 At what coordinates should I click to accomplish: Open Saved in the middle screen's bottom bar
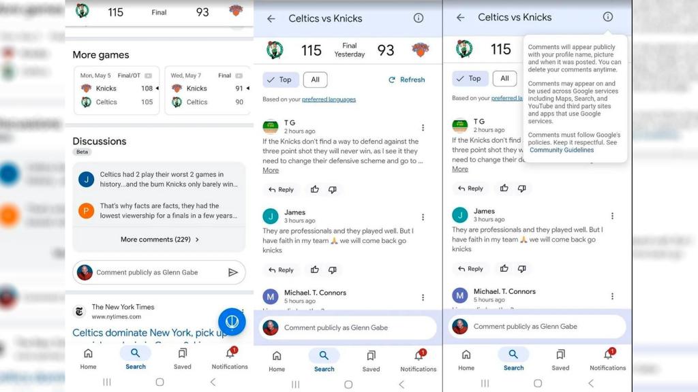(x=371, y=360)
